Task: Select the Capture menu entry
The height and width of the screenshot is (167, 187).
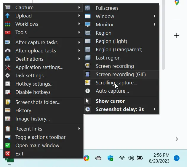Action: coord(43,7)
